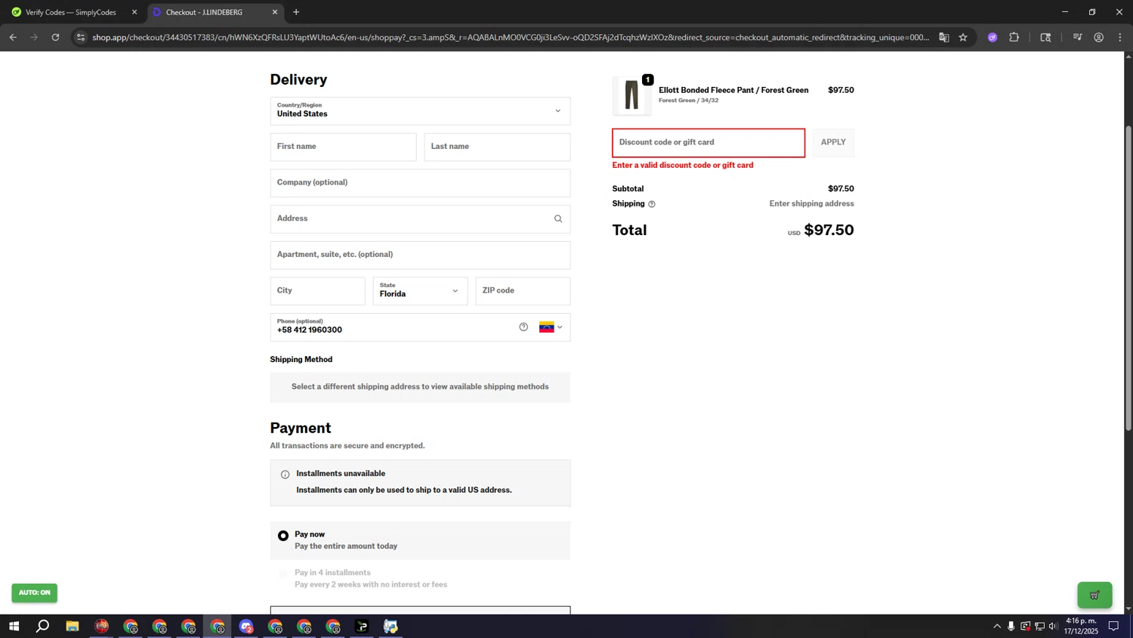Click the Ellott Bonded Fleece Pant product name

733,90
